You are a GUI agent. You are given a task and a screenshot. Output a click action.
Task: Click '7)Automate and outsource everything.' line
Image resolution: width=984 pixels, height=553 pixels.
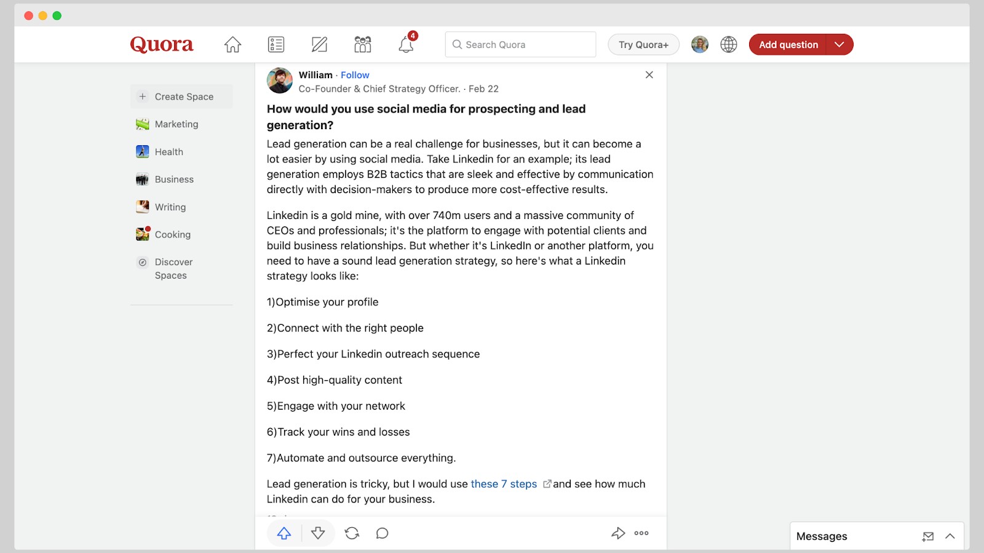362,458
